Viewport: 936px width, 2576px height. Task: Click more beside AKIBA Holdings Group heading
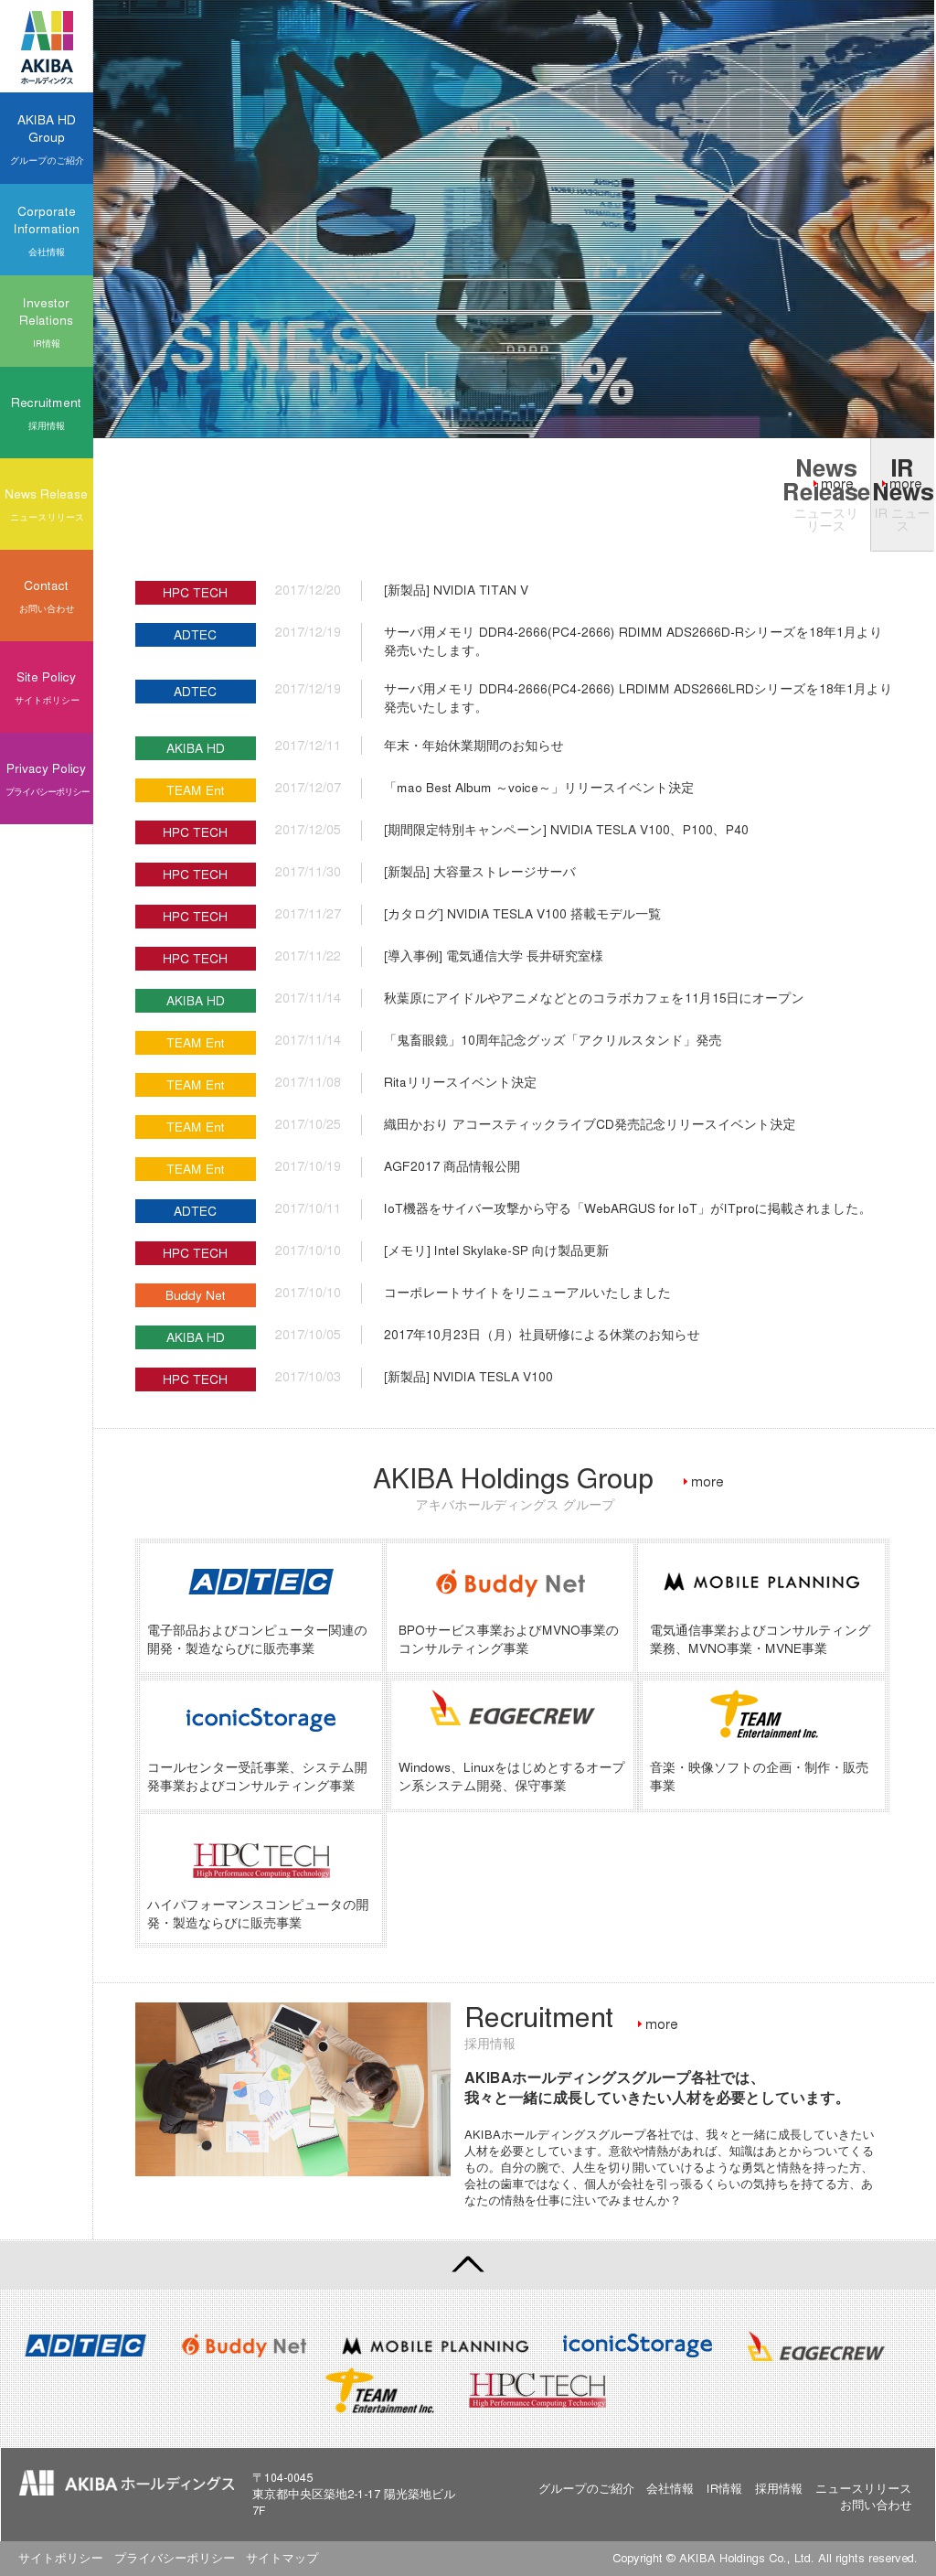[x=703, y=1481]
